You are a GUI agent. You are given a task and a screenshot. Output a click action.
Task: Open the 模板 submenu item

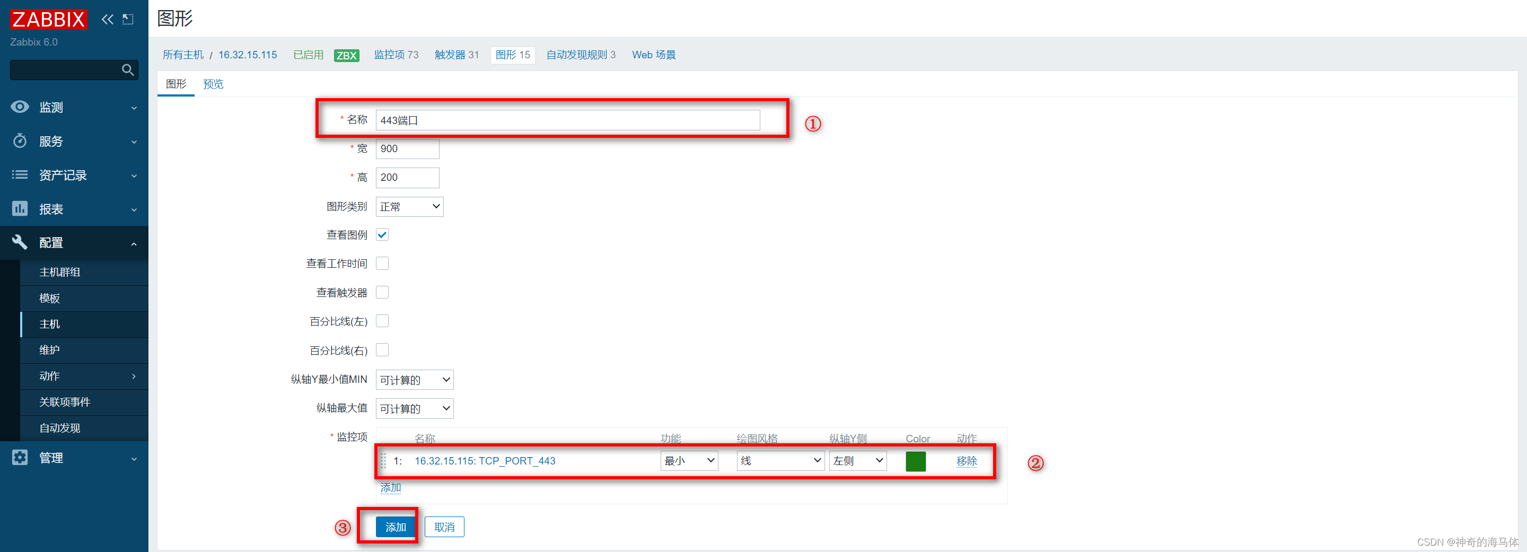pyautogui.click(x=84, y=298)
